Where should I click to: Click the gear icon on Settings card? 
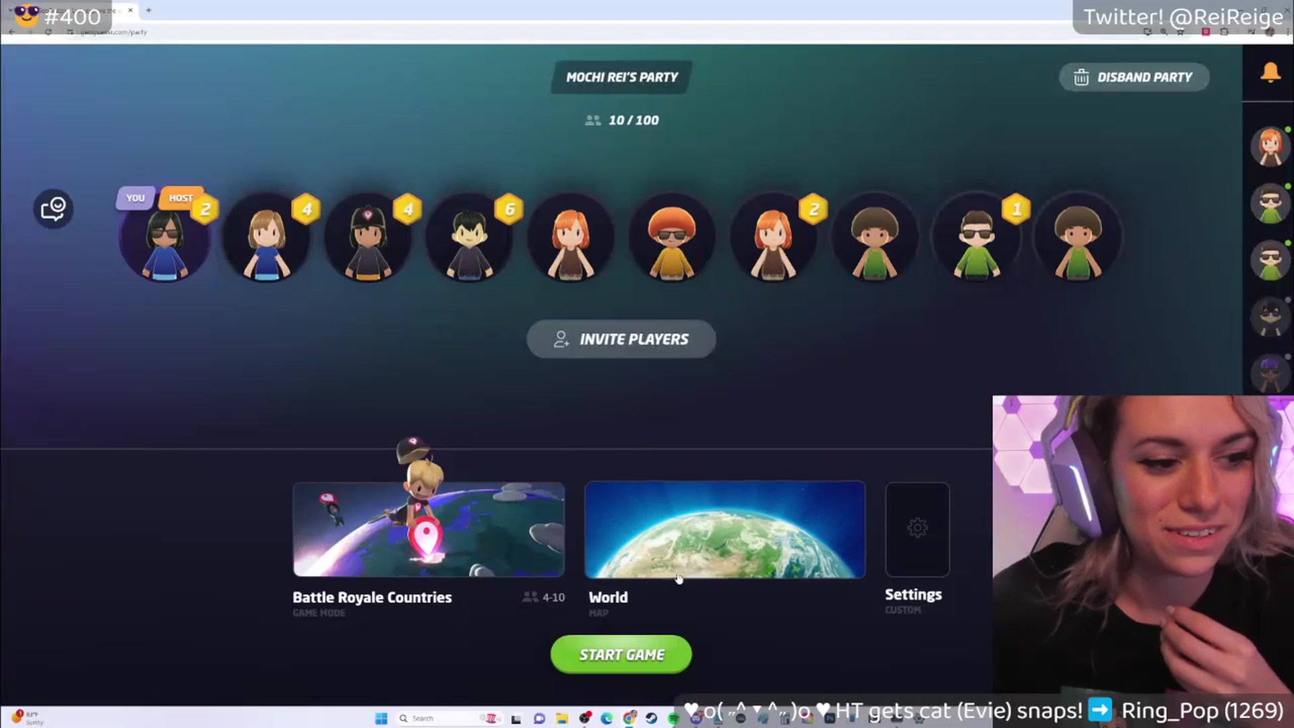pyautogui.click(x=917, y=528)
